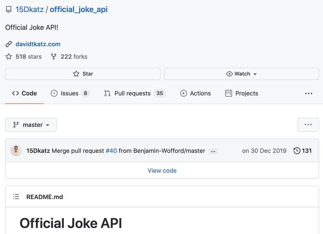
Task: Visit the davidtkatz.com website link
Action: pos(38,44)
